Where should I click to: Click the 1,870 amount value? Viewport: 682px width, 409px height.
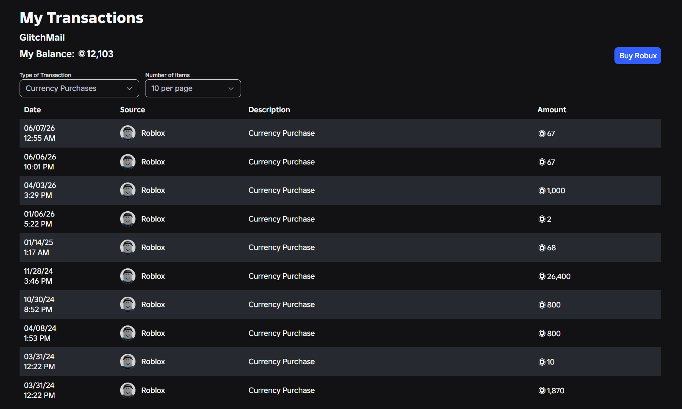(x=555, y=391)
